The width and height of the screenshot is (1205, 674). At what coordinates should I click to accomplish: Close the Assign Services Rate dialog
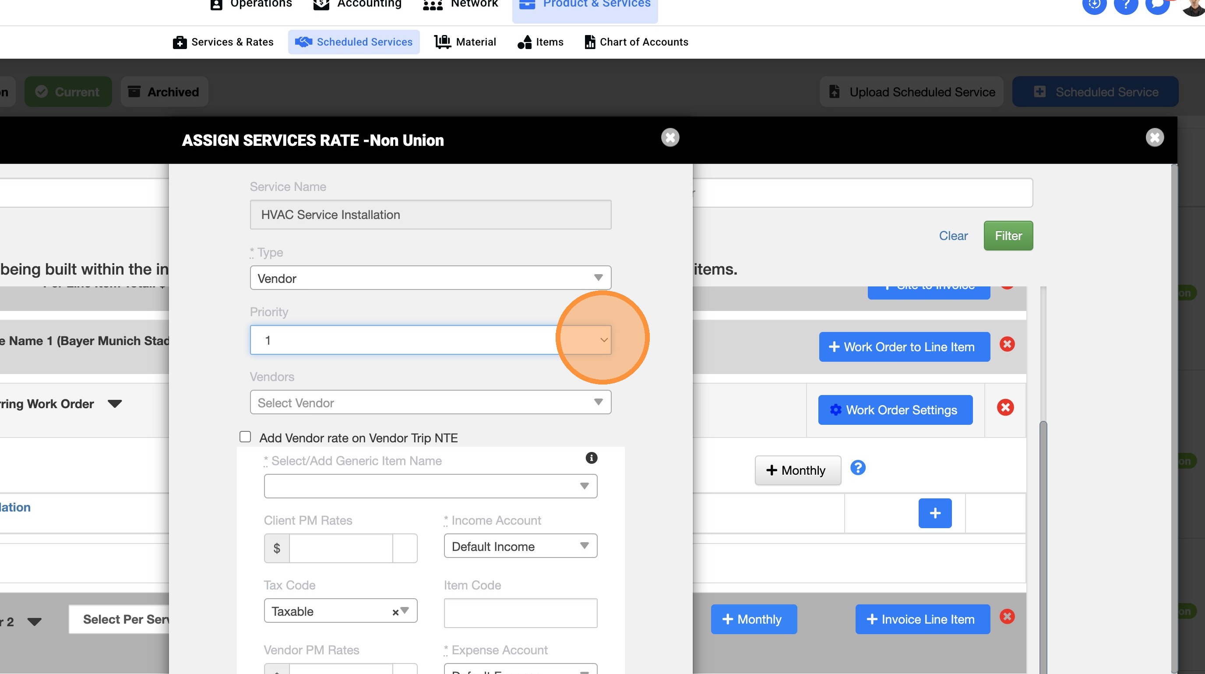[670, 138]
